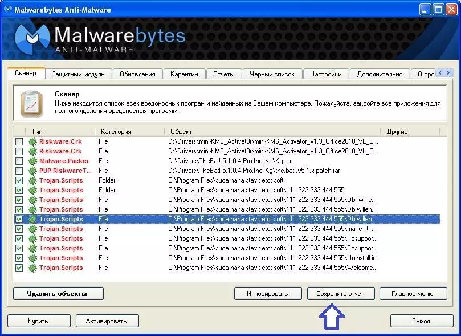Screen dimensions: 461x336
Task: Click the Удалить объекты button
Action: pos(58,294)
